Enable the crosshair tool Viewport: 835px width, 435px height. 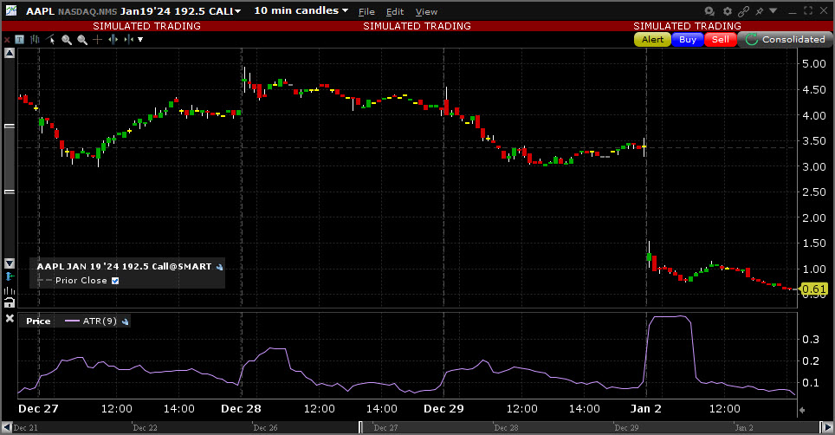(98, 39)
